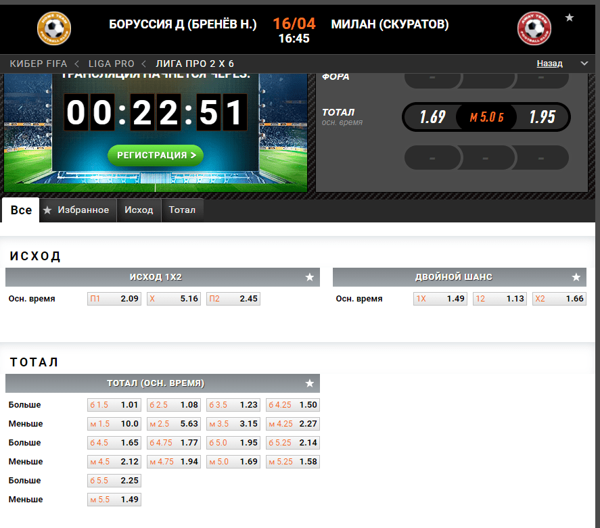Go back via Назад link
Viewport: 600px width, 528px height.
point(549,64)
